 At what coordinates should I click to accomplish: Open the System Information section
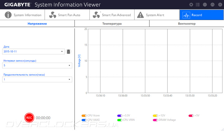23,15
